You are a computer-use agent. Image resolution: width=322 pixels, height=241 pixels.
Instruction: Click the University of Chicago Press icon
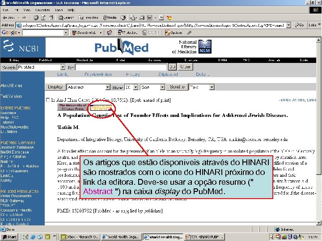[x=72, y=107]
